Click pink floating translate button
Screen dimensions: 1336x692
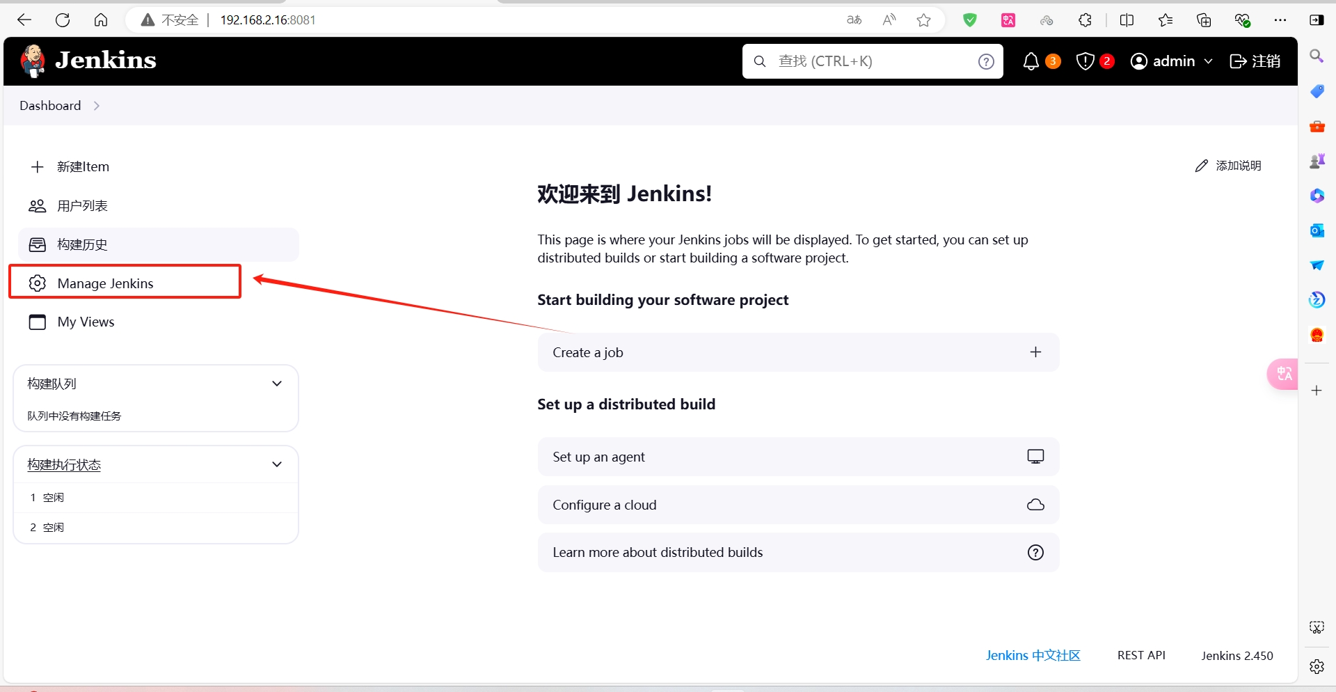pyautogui.click(x=1282, y=374)
